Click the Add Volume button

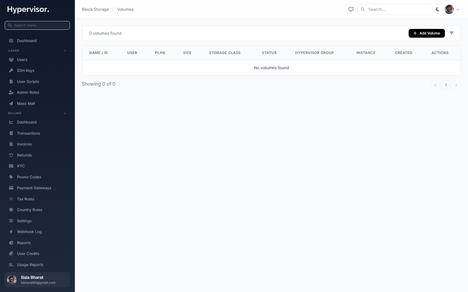click(426, 33)
